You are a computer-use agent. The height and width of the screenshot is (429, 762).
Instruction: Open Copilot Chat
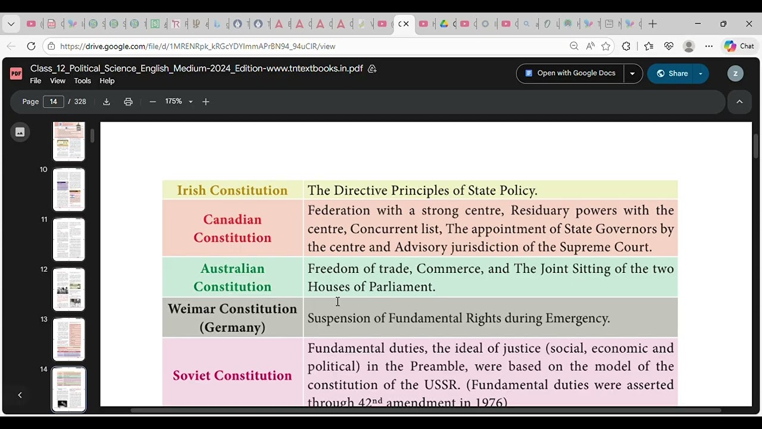tap(739, 46)
